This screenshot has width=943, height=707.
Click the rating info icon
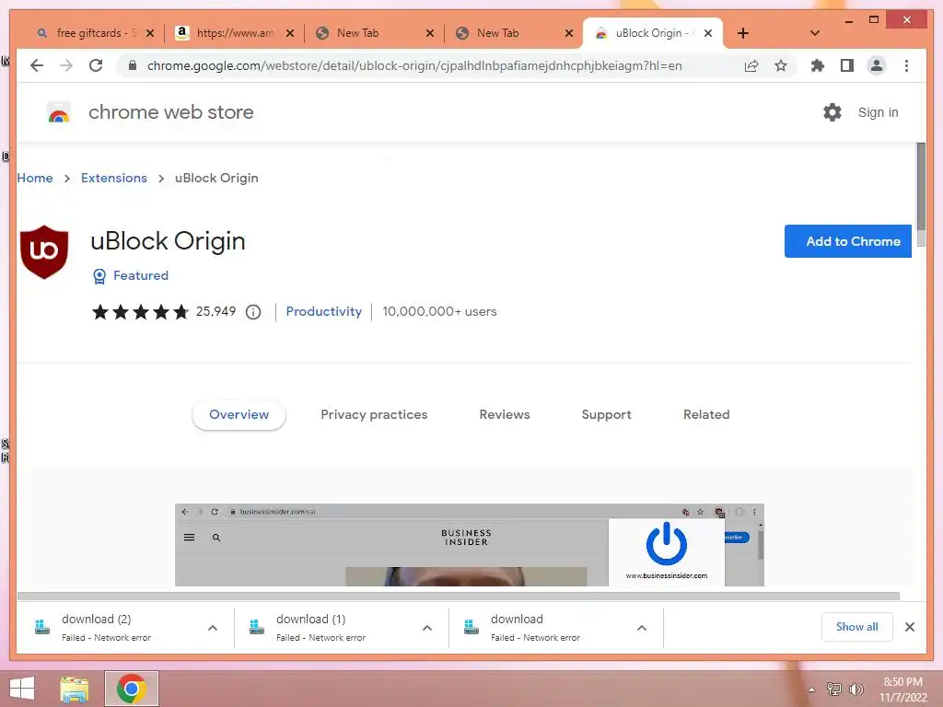253,312
